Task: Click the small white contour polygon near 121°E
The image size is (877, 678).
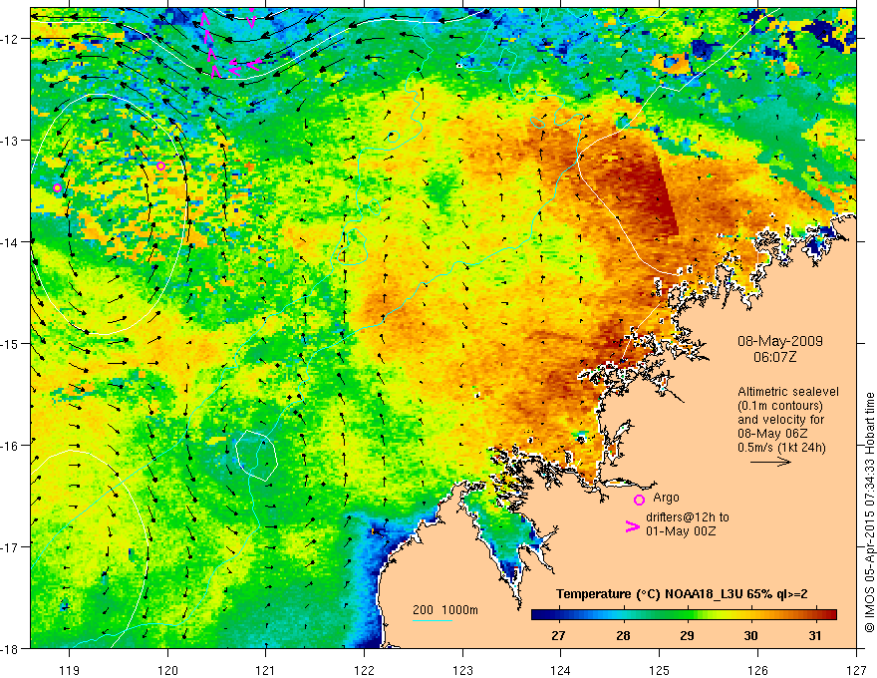Action: coord(256,456)
